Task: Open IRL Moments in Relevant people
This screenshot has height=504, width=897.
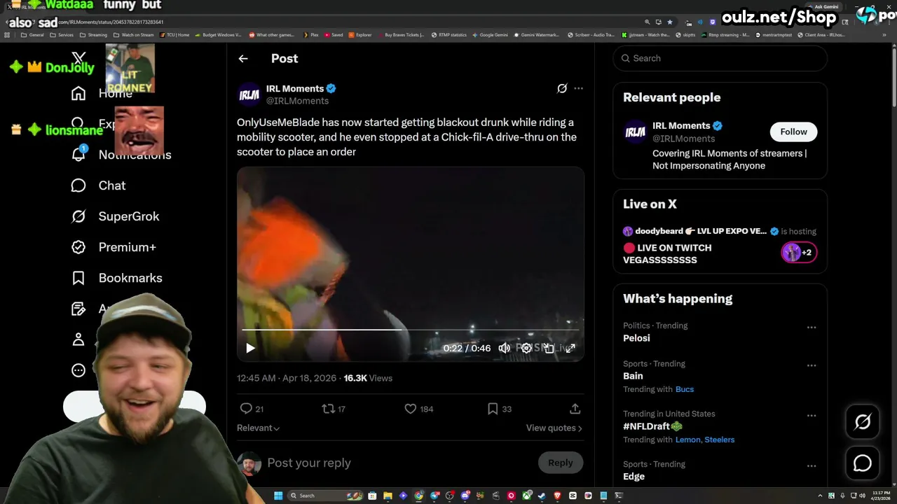Action: (x=681, y=126)
